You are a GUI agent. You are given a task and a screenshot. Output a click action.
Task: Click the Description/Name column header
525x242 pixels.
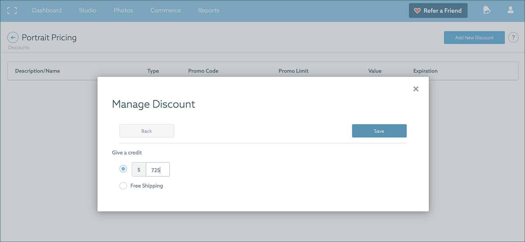[37, 71]
